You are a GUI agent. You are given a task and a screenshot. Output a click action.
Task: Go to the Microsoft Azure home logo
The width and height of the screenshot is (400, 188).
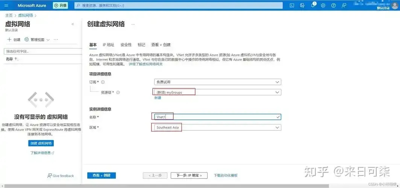point(32,5)
